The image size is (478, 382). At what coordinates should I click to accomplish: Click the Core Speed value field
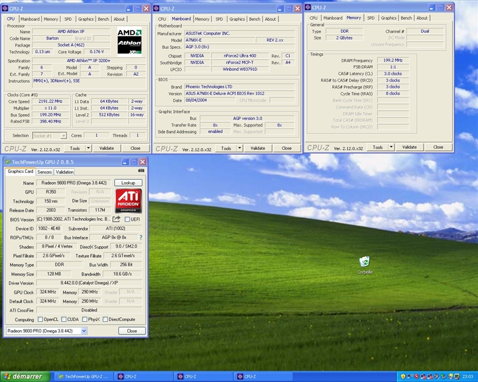coord(50,101)
